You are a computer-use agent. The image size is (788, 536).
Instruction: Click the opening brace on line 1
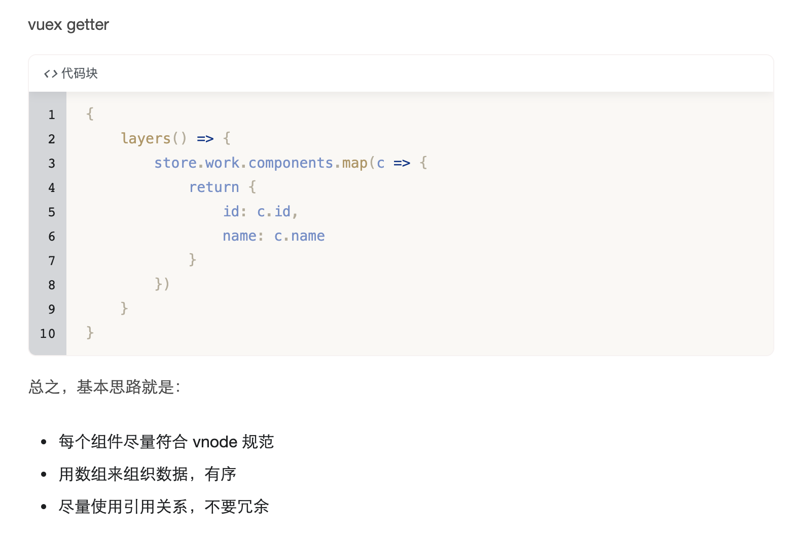coord(90,113)
